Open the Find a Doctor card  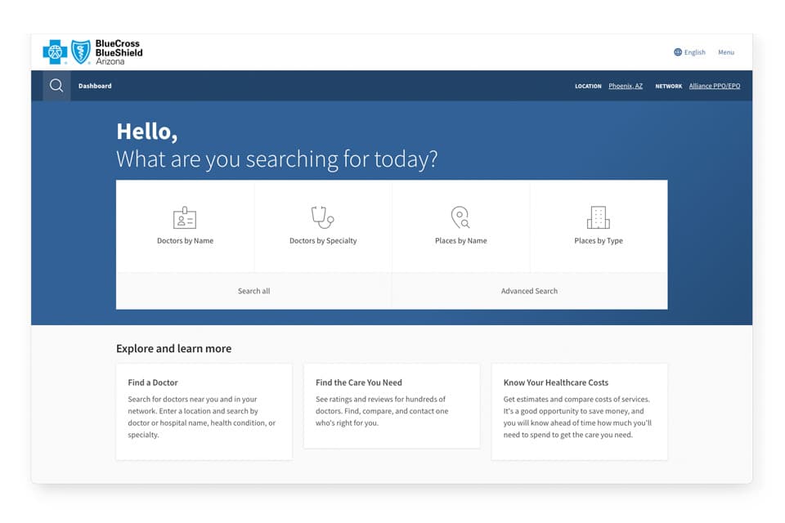point(204,411)
